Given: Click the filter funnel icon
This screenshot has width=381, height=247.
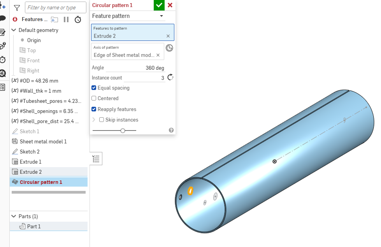Looking at the screenshot, I should (17, 8).
